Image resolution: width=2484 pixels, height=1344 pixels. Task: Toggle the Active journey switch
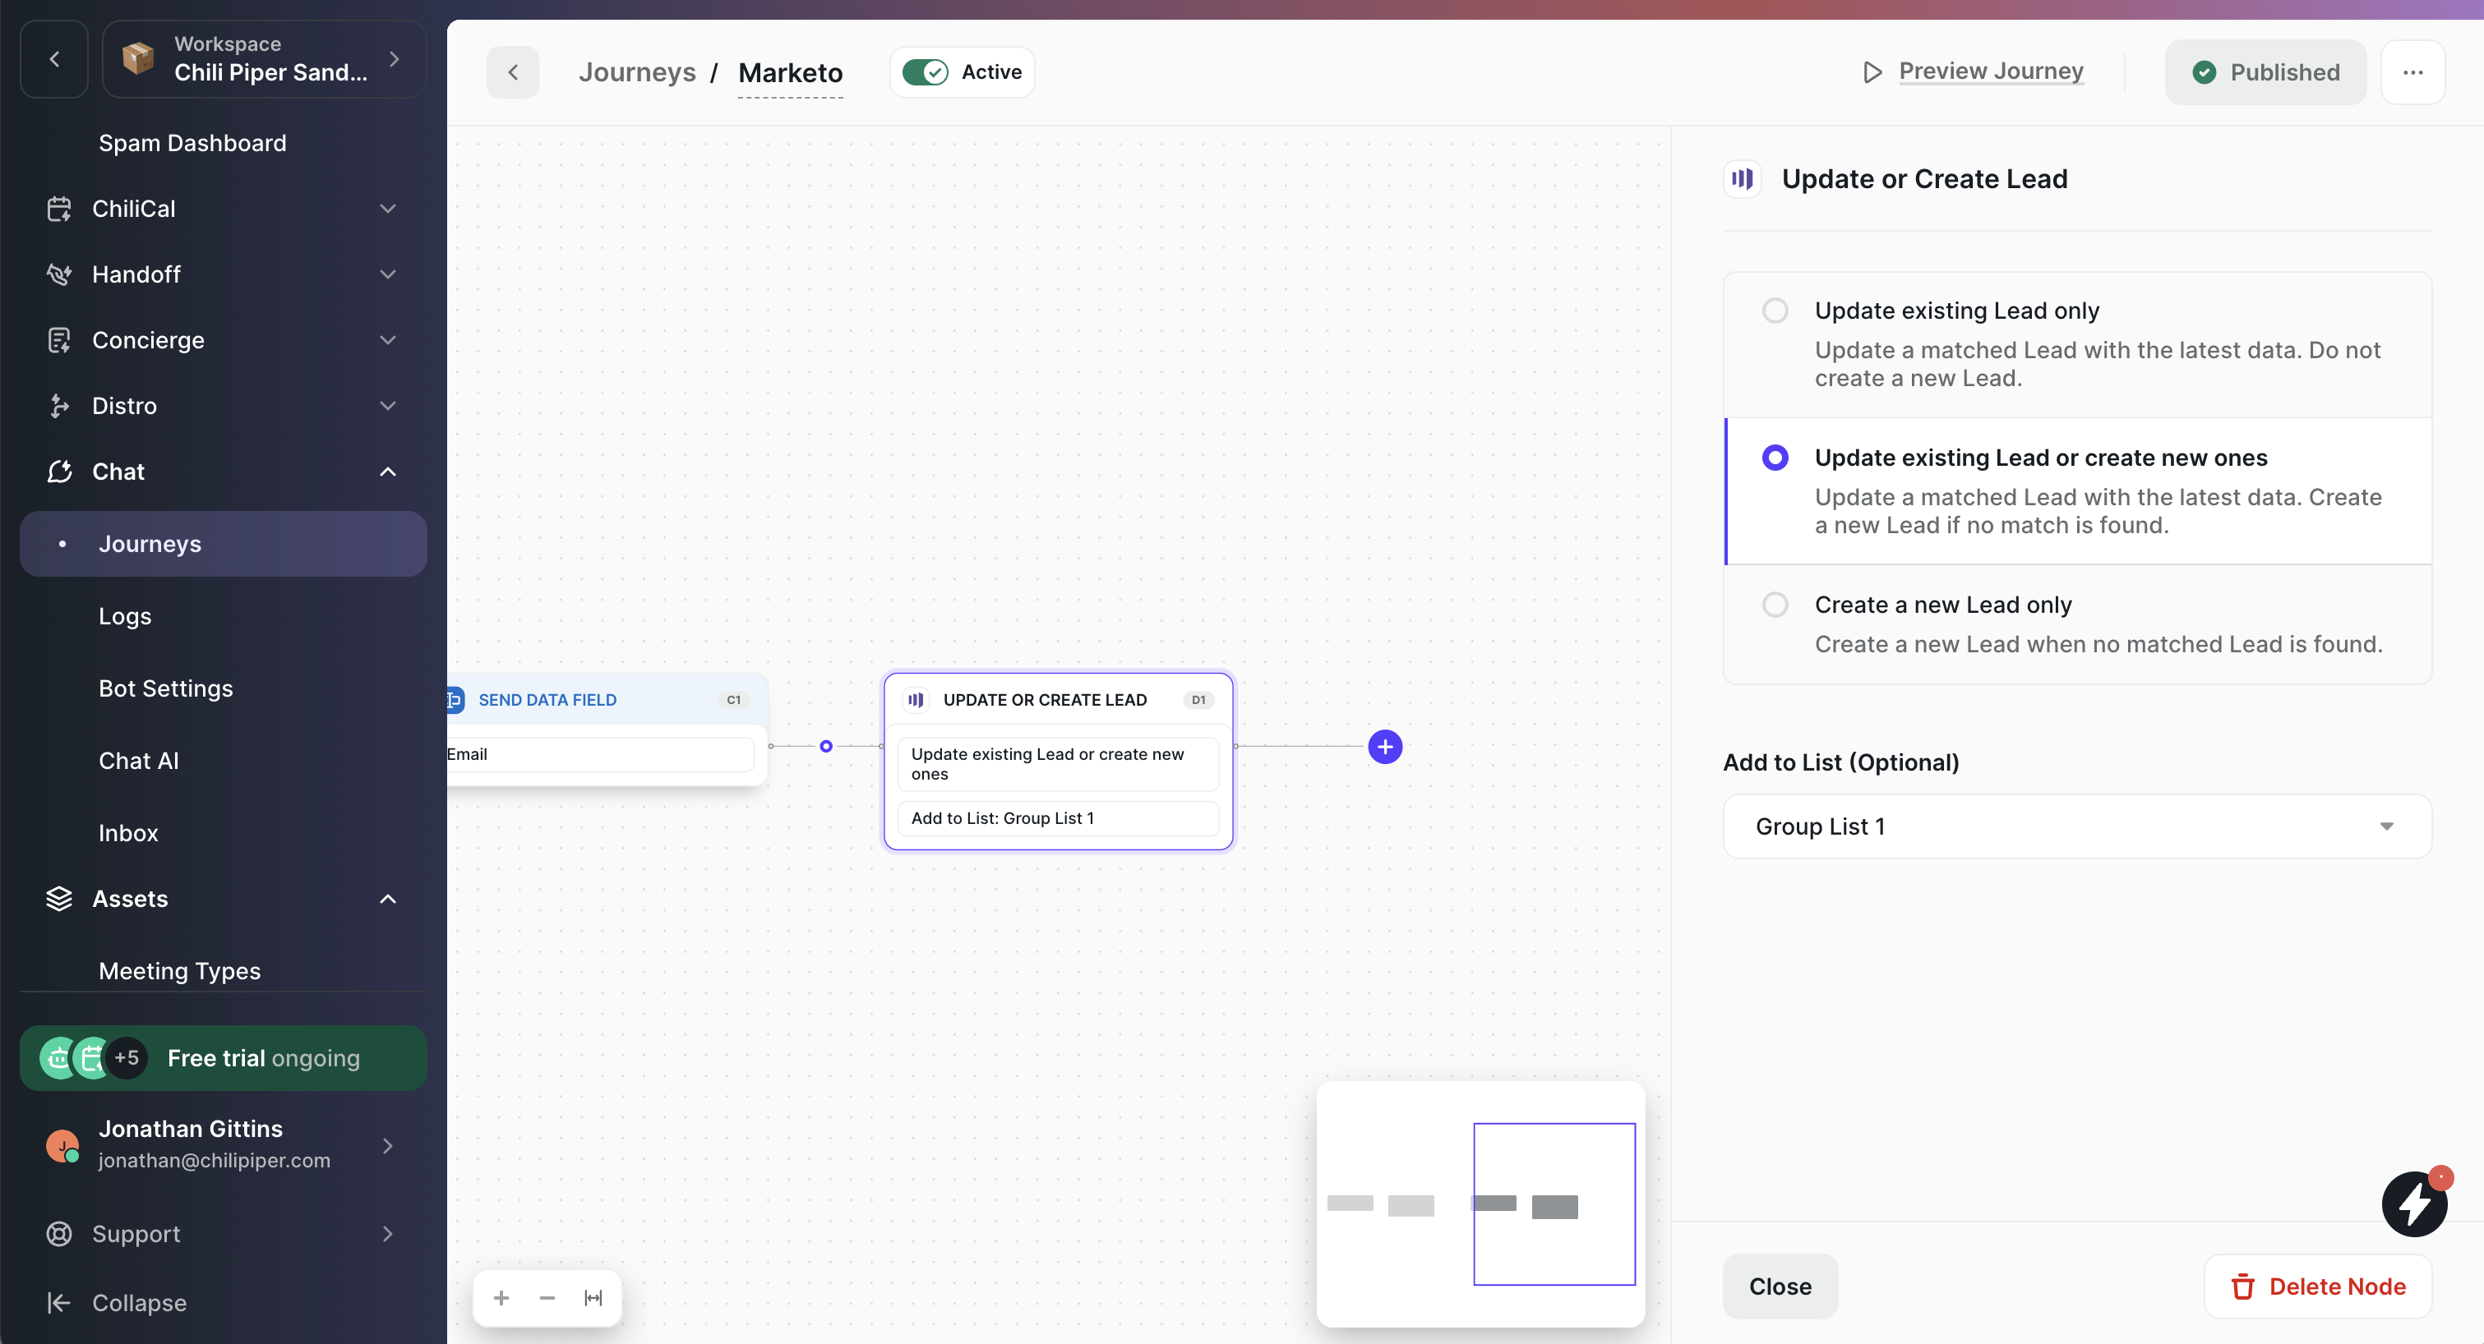tap(926, 72)
